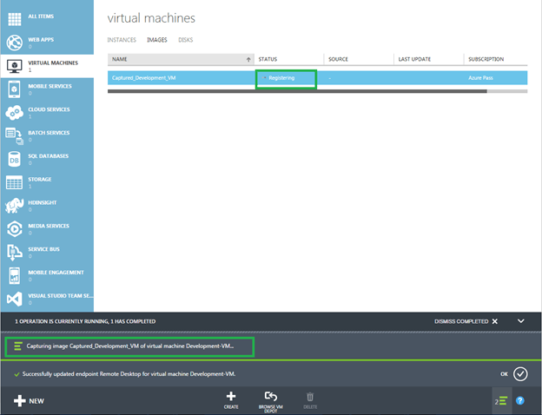Screen dimensions: 542x415
Task: Select HDInsight elephant icon
Action: coord(15,206)
